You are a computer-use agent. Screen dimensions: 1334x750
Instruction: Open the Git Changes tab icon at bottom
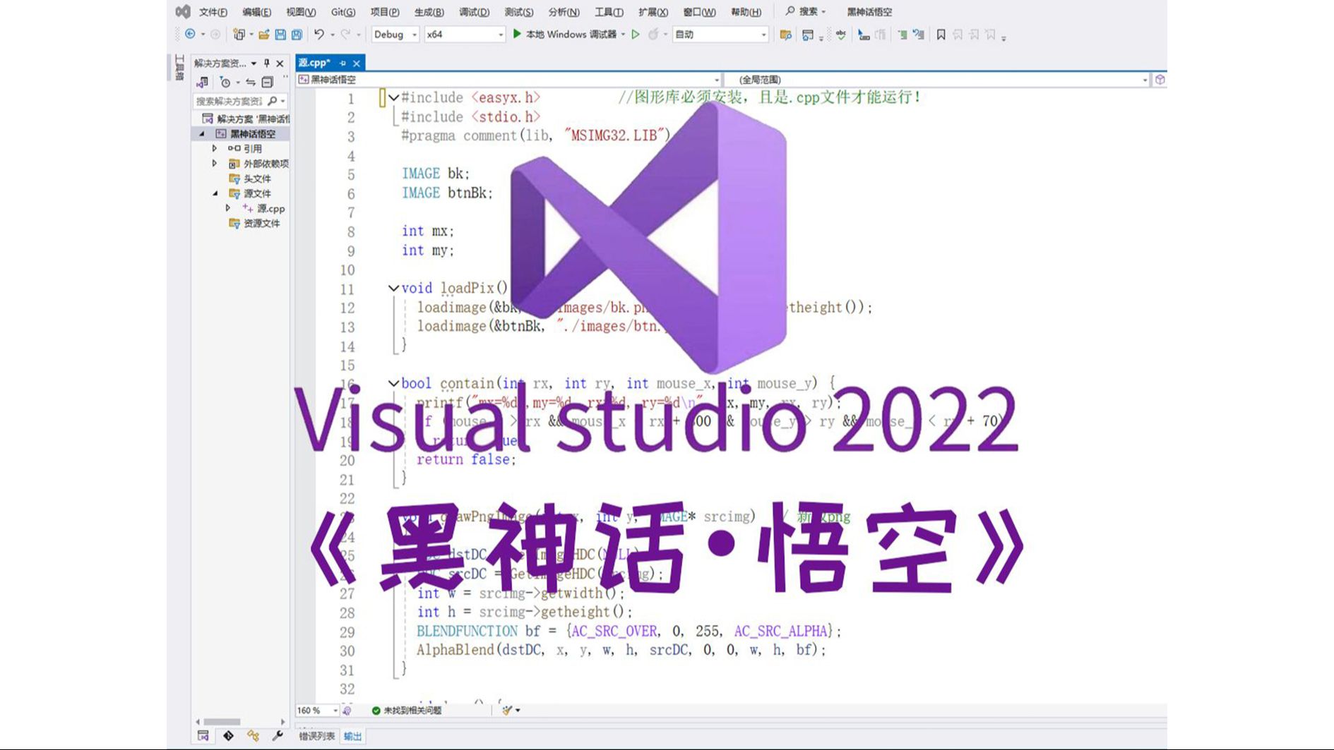tap(228, 736)
